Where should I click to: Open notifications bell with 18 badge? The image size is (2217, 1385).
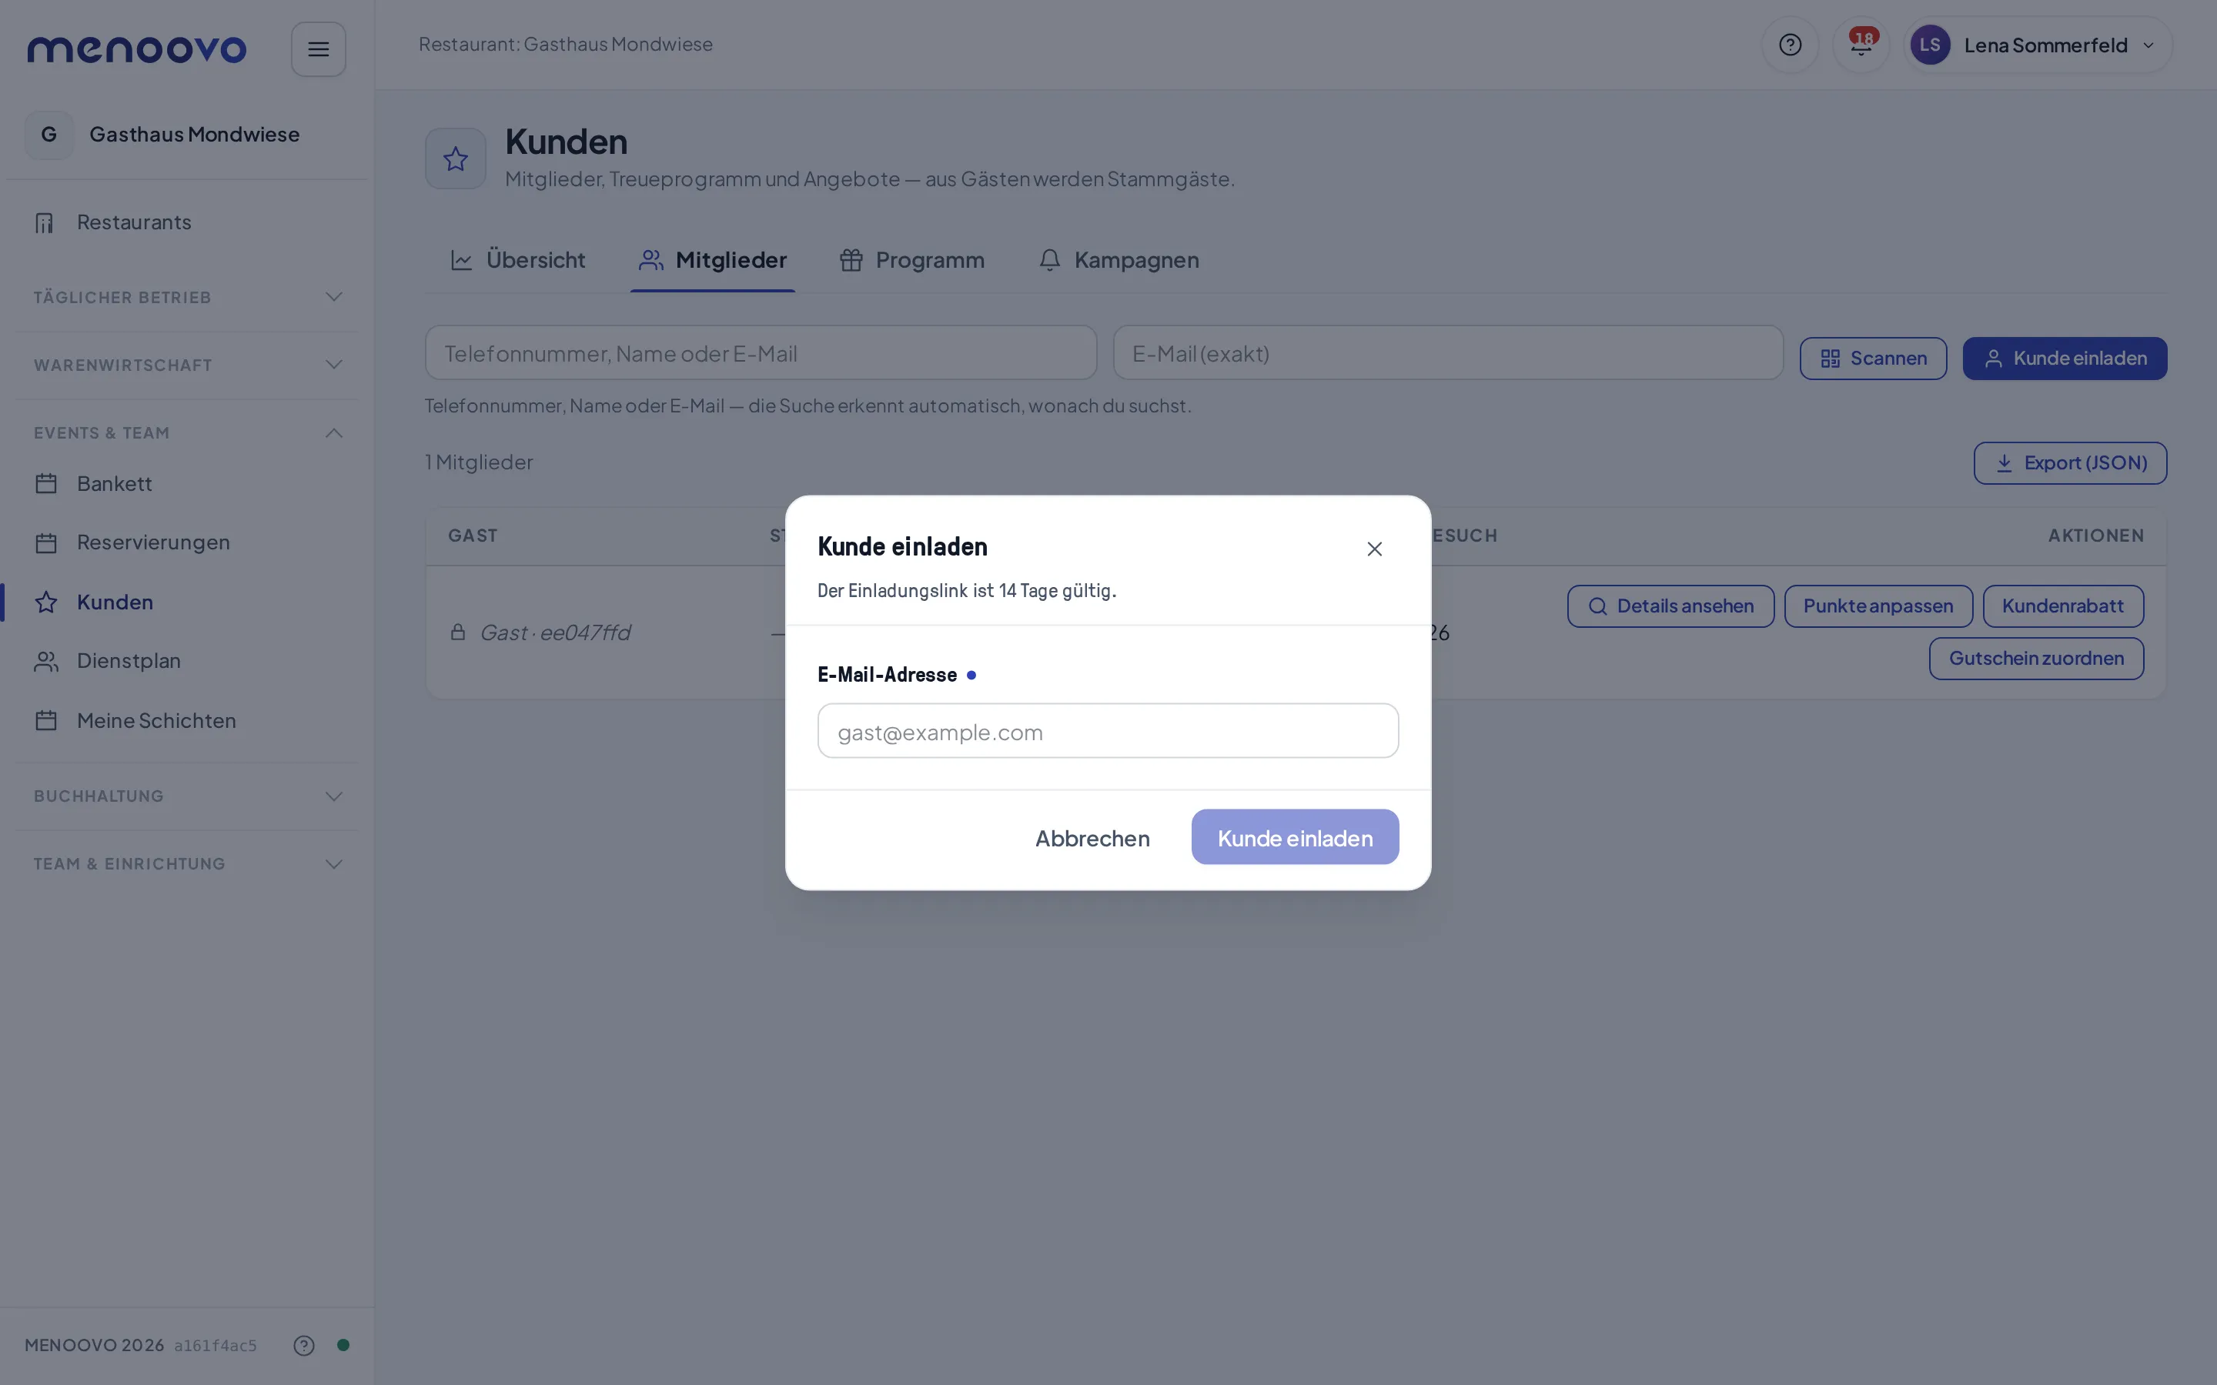1861,45
